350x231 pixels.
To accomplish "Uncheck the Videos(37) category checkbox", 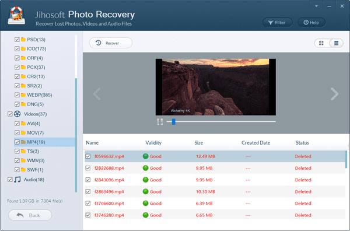I will point(10,114).
